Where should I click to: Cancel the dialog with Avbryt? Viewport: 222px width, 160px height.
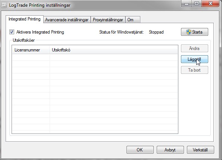[x=170, y=150]
